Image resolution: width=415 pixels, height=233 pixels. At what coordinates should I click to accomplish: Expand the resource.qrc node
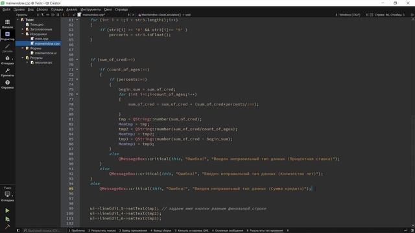click(27, 63)
